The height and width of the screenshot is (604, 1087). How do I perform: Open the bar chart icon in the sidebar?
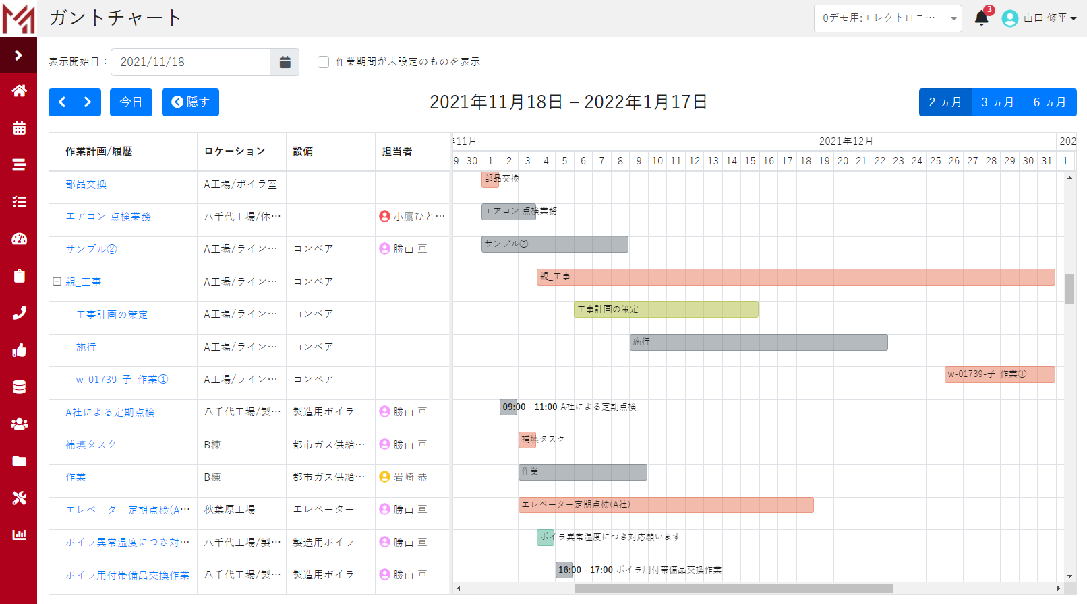pyautogui.click(x=19, y=535)
